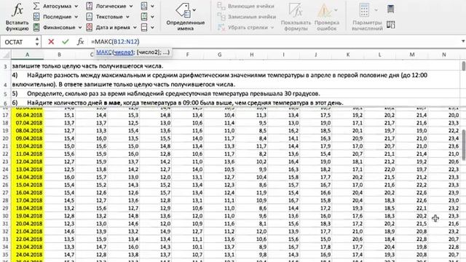Click inside the formula bar text
The image size is (466, 262).
[x=115, y=41]
